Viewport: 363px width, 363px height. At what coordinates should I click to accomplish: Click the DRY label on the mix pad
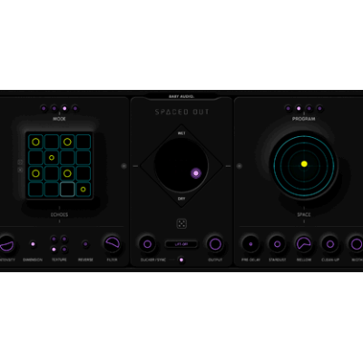pyautogui.click(x=181, y=199)
